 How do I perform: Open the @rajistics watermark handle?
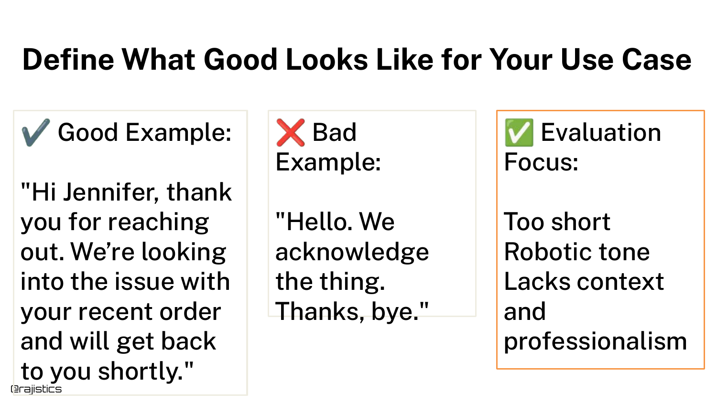pyautogui.click(x=36, y=389)
